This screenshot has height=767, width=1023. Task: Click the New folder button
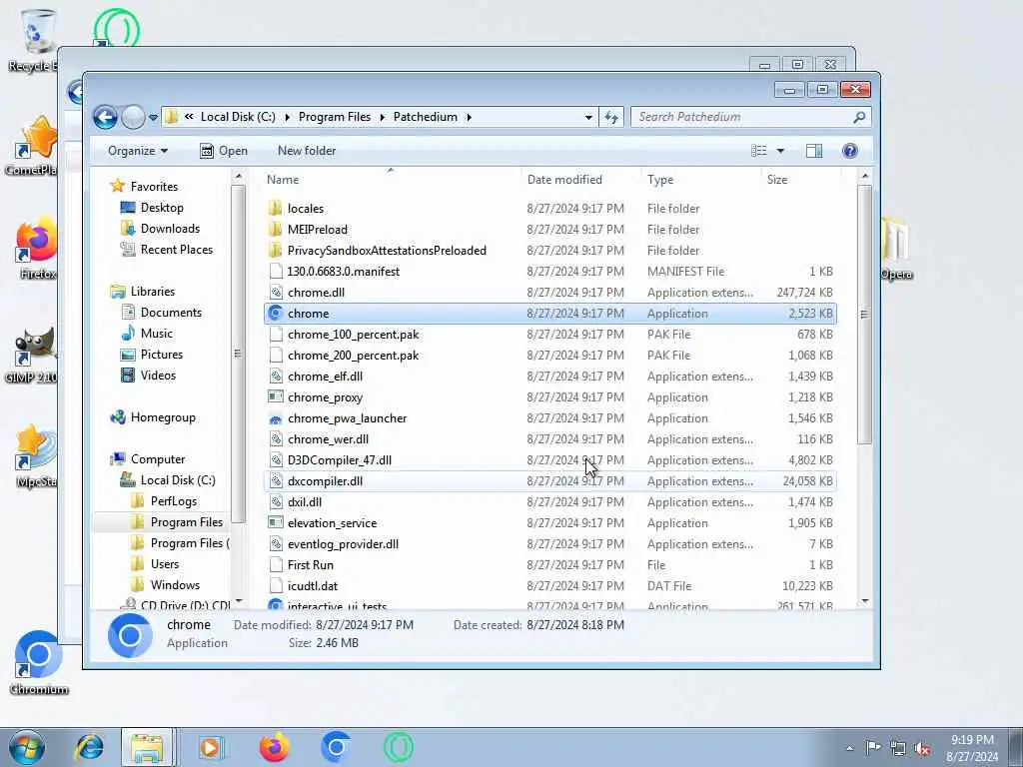[307, 151]
